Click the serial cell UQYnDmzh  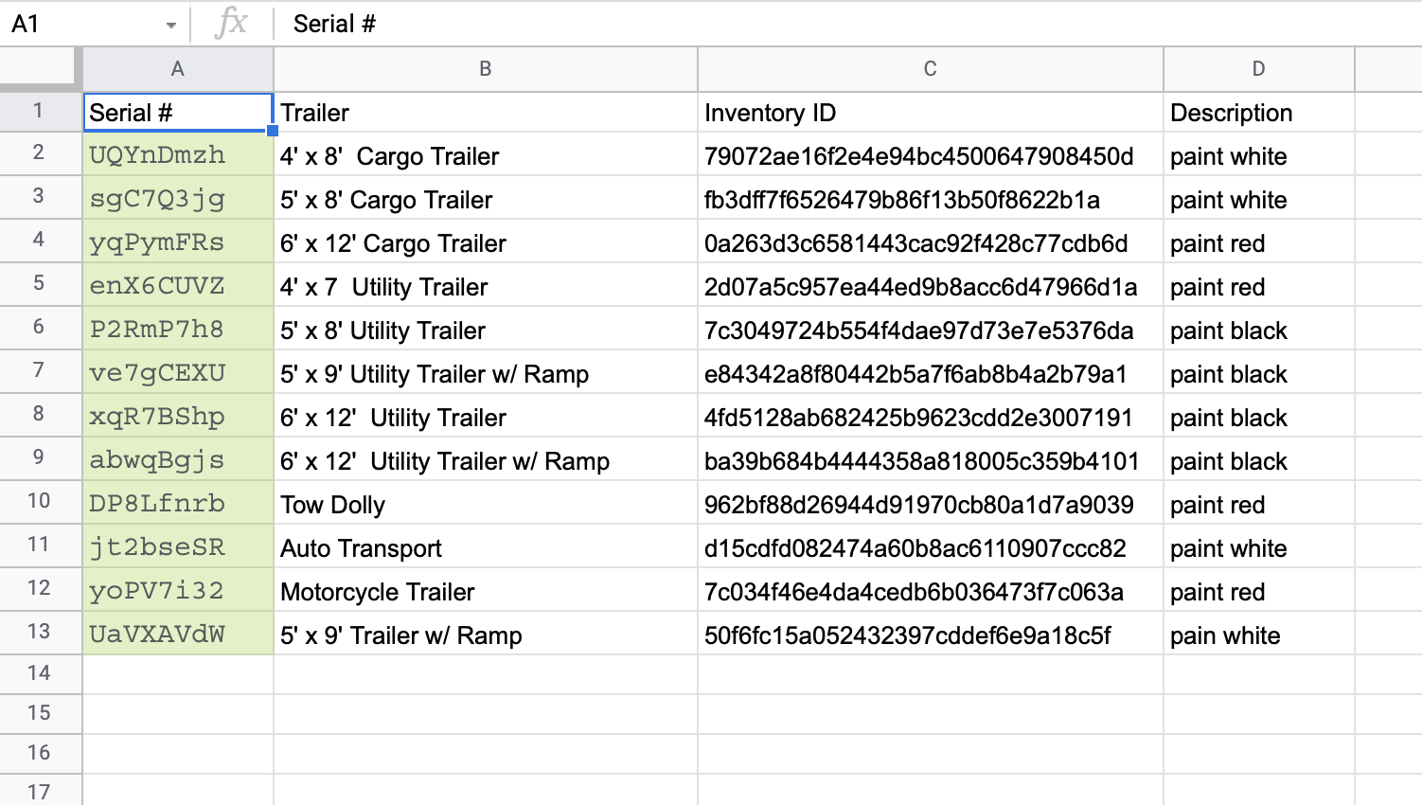pos(178,155)
